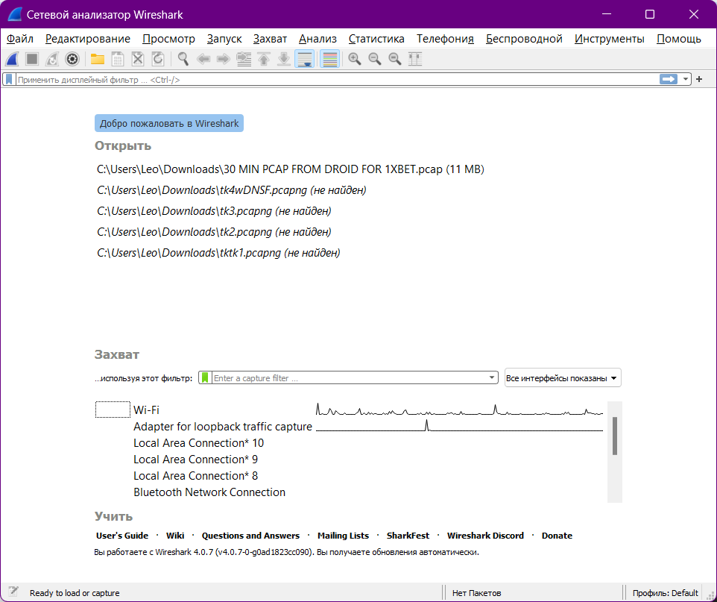The height and width of the screenshot is (602, 717).
Task: Zoom in on packet text
Action: [x=355, y=59]
